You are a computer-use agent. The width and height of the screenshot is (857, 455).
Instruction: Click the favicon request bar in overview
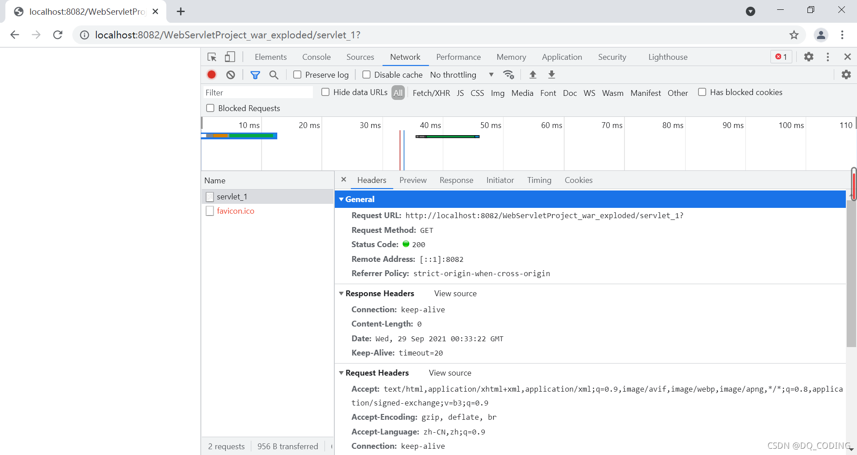(x=447, y=136)
